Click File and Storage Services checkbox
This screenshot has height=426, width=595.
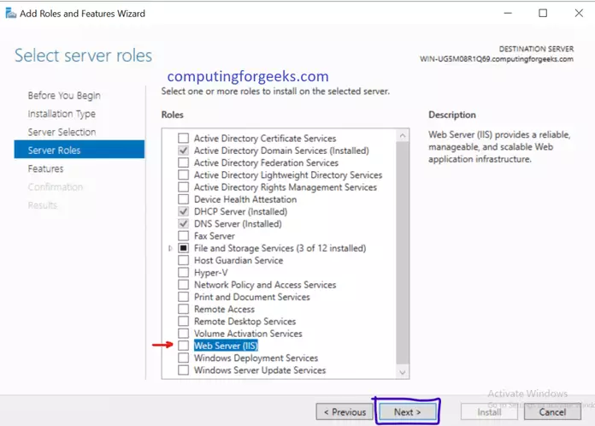[x=183, y=248]
